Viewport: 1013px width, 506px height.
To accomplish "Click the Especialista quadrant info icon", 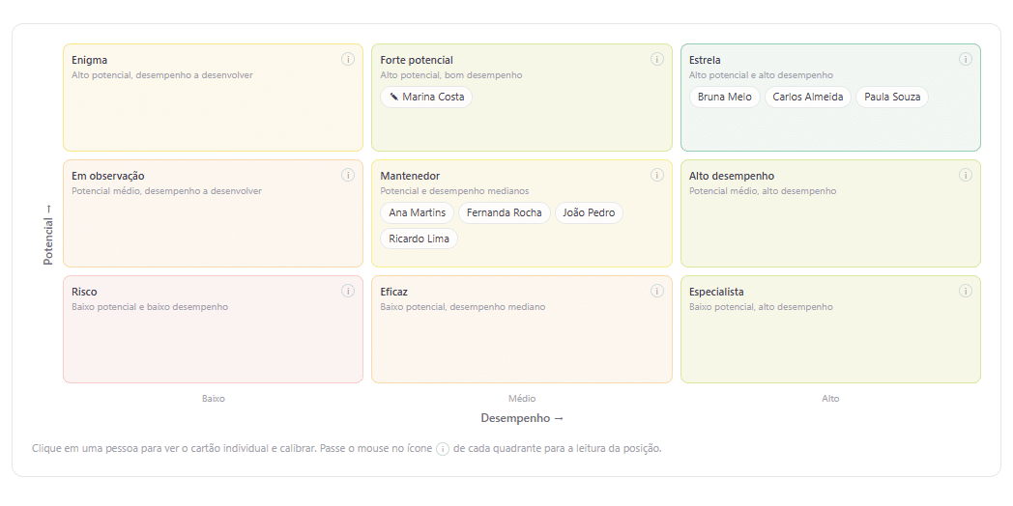I will (966, 291).
